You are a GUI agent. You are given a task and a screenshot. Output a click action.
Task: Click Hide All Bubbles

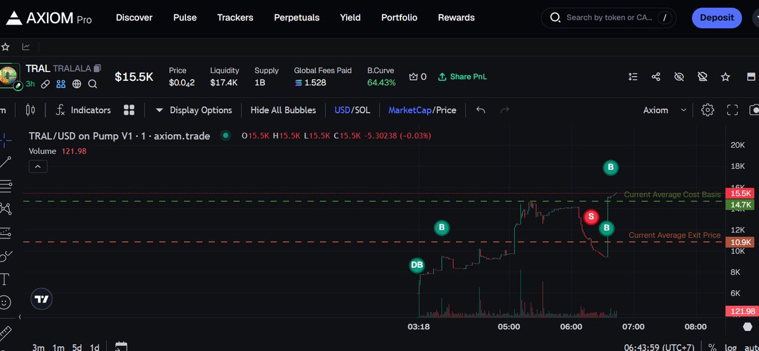[283, 110]
